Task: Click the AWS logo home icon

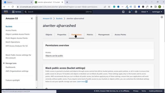Action: 6,12
